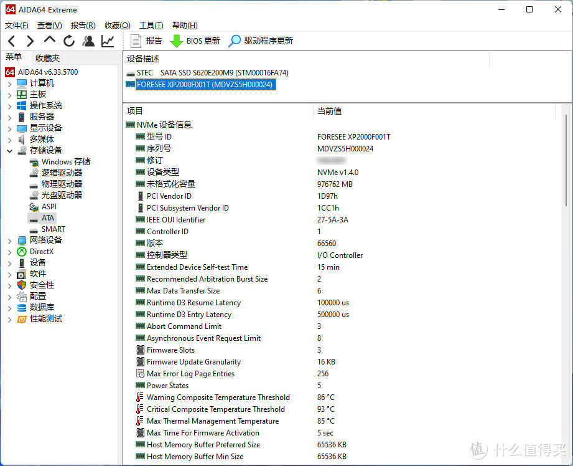Click the back navigation arrow
Image resolution: width=573 pixels, height=466 pixels.
click(x=11, y=40)
